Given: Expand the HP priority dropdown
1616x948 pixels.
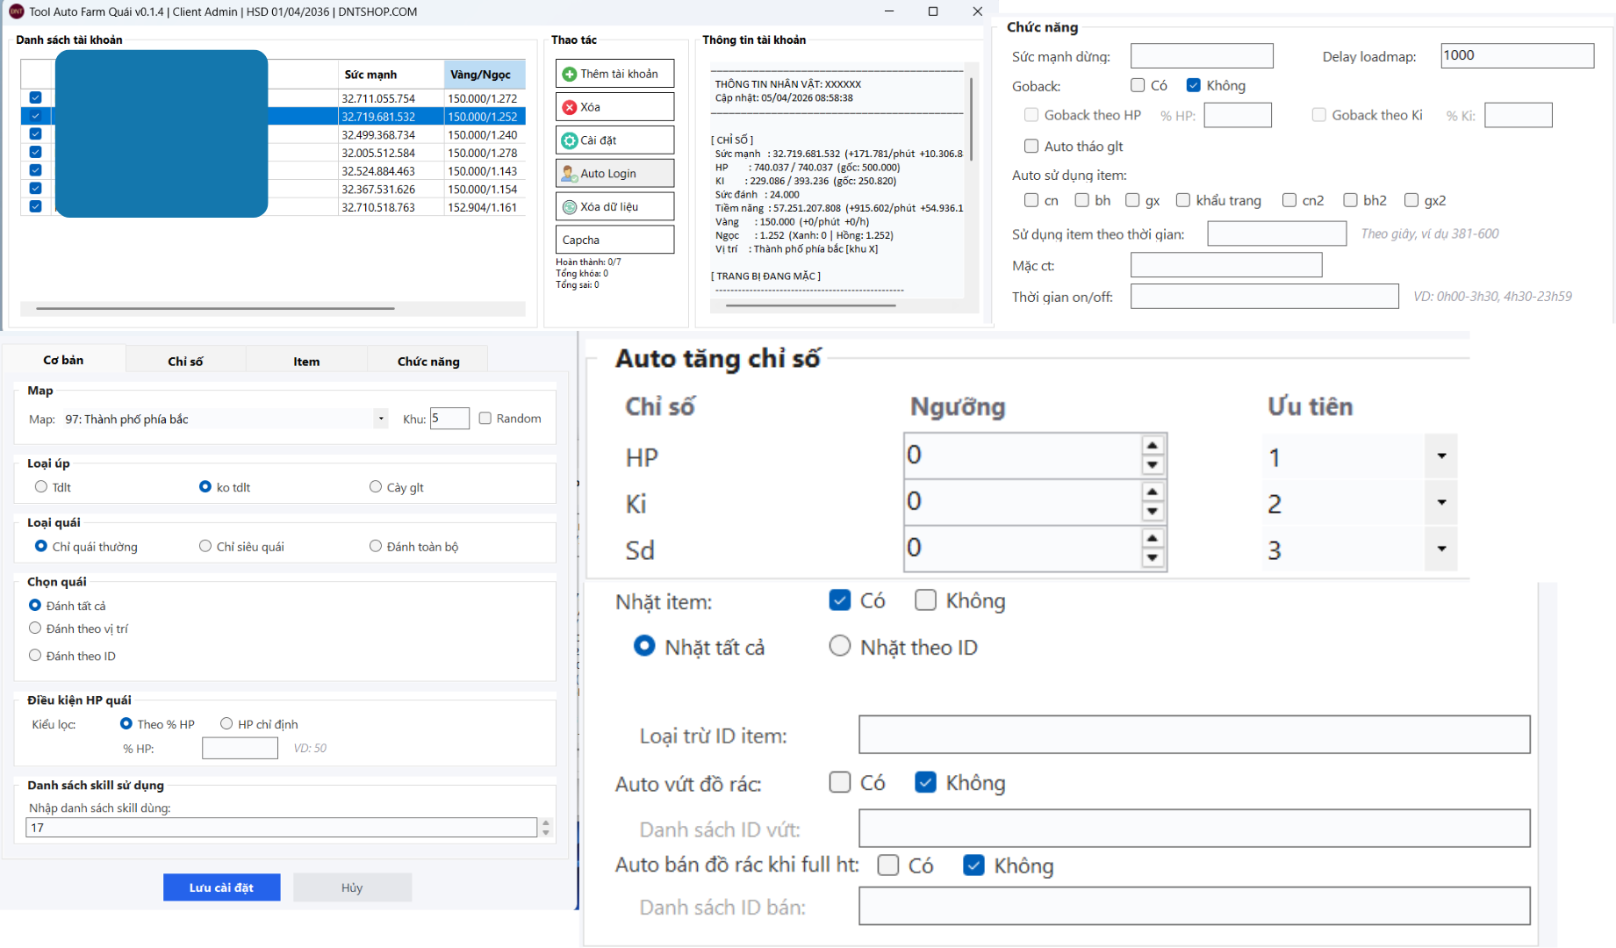Looking at the screenshot, I should coord(1441,456).
